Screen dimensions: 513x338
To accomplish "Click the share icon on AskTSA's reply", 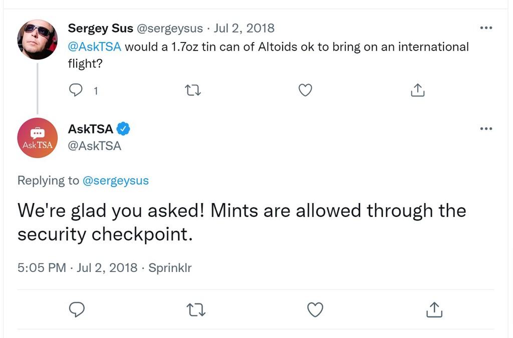I will [x=434, y=310].
